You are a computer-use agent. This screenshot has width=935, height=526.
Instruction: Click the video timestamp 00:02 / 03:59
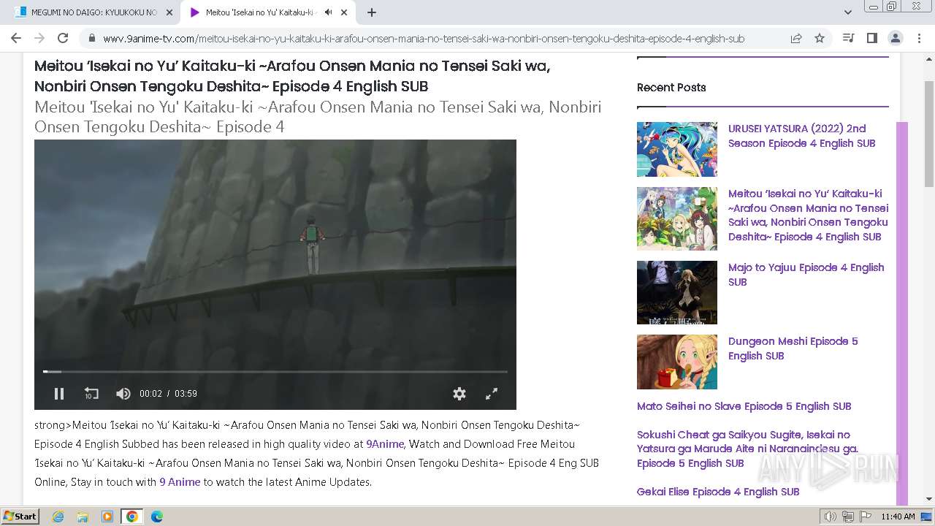(x=168, y=394)
